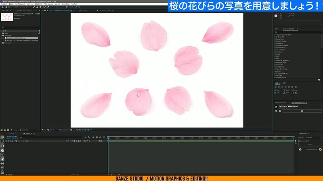Click the timeline layer search field
323x181 pixels.
click(50, 137)
